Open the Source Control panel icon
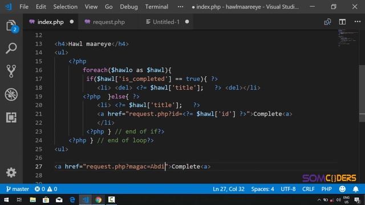The image size is (365, 205). 11,71
